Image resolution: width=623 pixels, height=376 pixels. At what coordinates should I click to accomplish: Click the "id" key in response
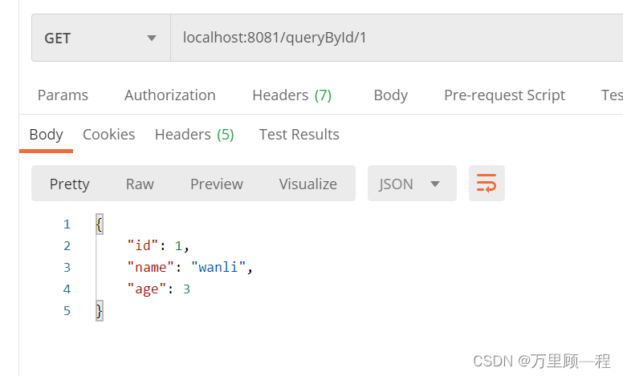click(142, 246)
